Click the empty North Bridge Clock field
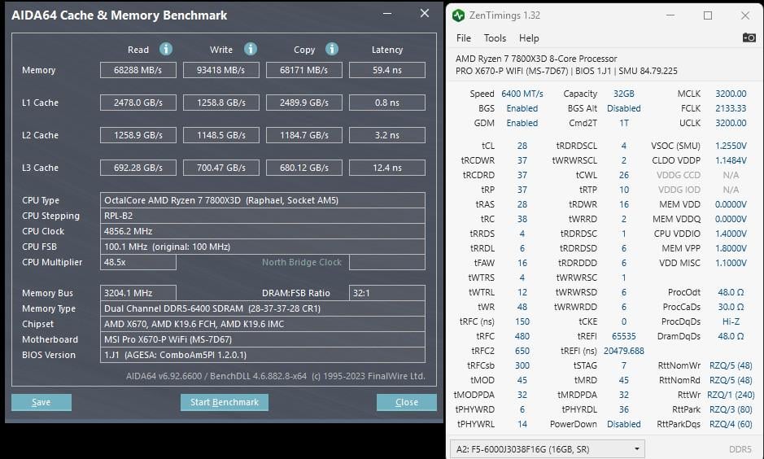The width and height of the screenshot is (764, 459). pos(386,262)
